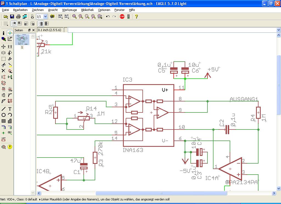The width and height of the screenshot is (281, 204).
Task: Select the Cut scissors tool
Action: [3, 65]
